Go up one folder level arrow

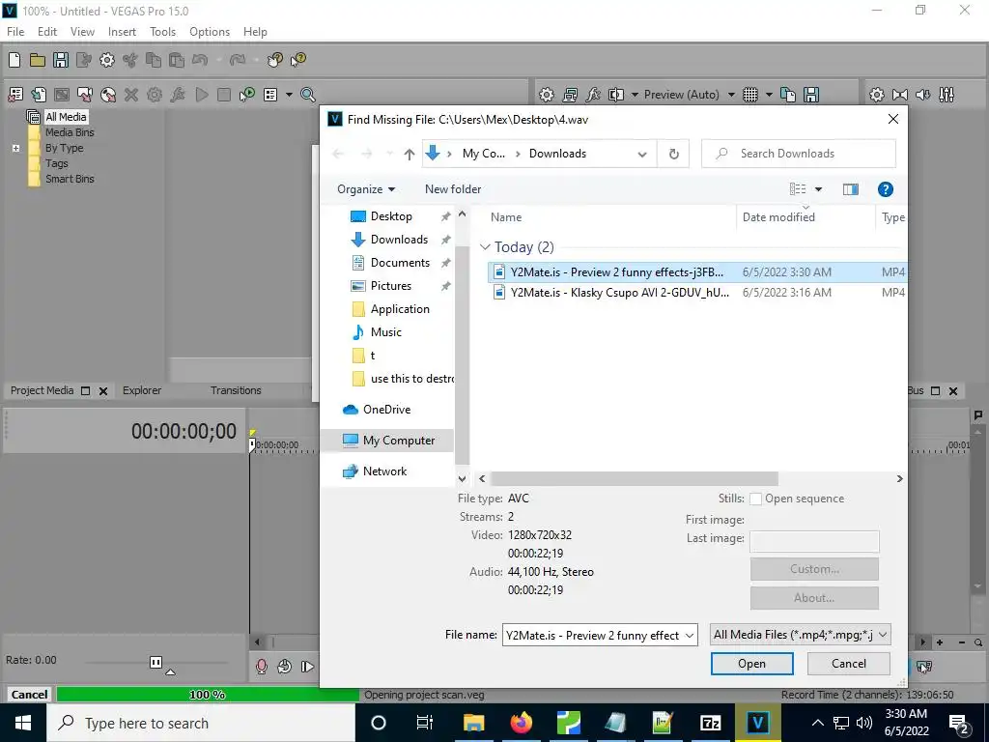410,154
